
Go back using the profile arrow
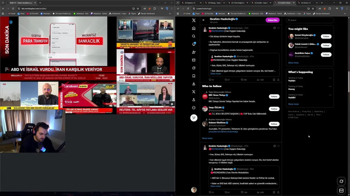coord(203,20)
